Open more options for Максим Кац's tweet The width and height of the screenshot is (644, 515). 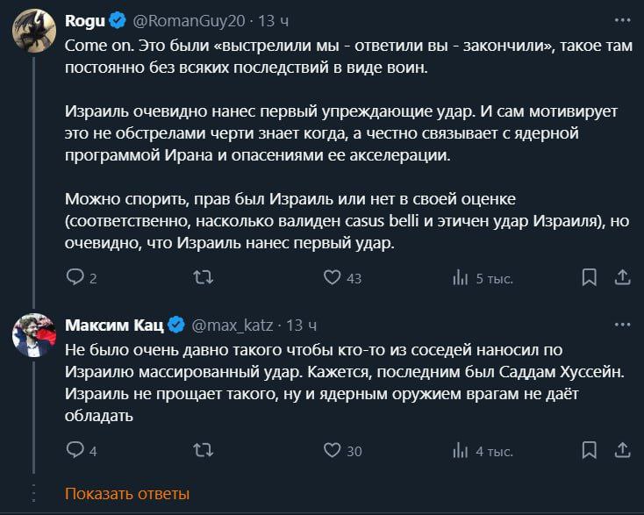coord(622,325)
